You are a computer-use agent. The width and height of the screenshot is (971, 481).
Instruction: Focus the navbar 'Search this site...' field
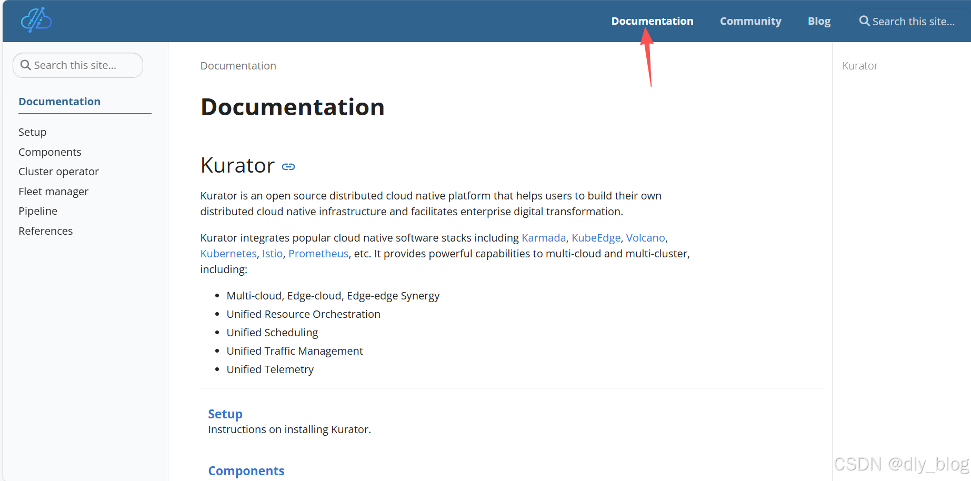(913, 22)
